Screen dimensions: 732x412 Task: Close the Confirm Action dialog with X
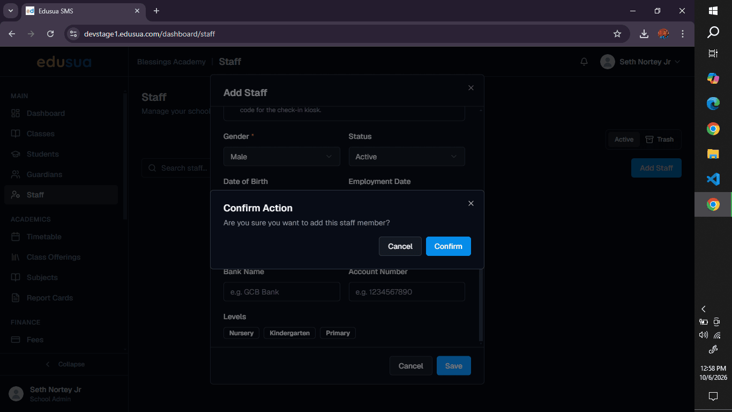coord(471,203)
